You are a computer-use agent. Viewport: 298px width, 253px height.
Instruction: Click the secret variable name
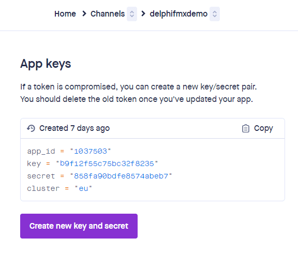[x=41, y=176]
